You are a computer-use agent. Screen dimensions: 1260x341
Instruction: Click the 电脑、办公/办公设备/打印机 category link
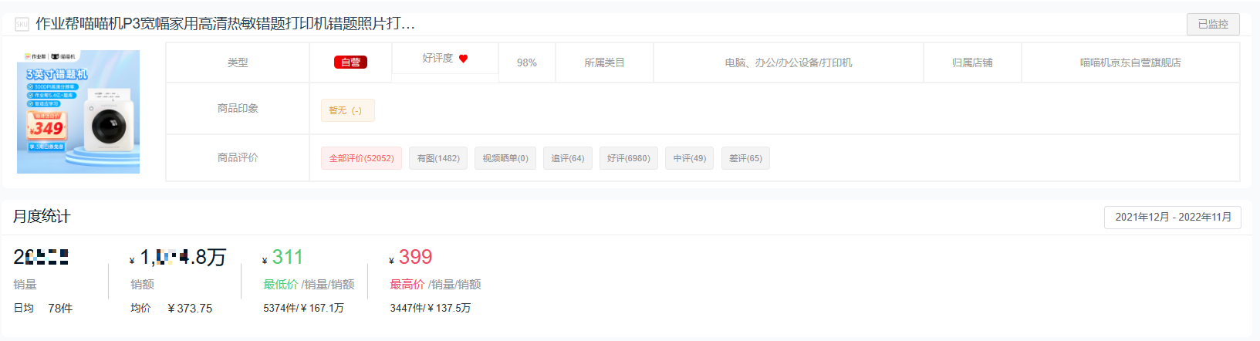[789, 62]
